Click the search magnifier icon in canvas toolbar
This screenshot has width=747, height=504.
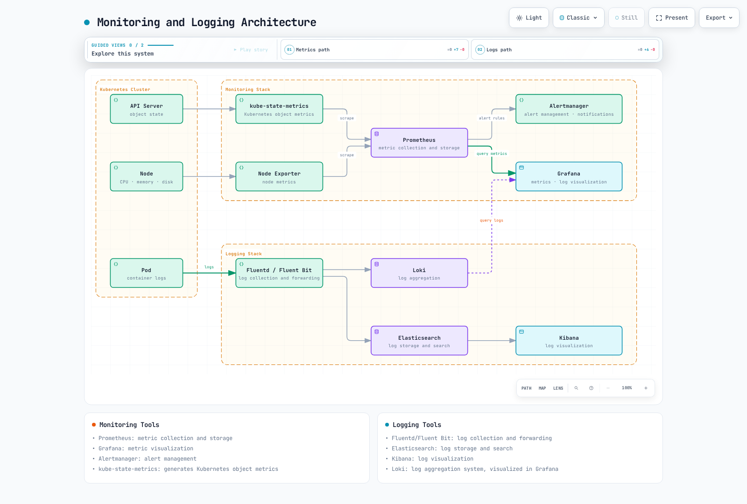tap(576, 388)
